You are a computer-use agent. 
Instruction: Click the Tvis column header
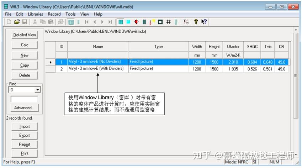(x=268, y=46)
